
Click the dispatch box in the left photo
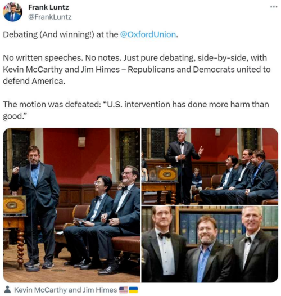(x=15, y=205)
